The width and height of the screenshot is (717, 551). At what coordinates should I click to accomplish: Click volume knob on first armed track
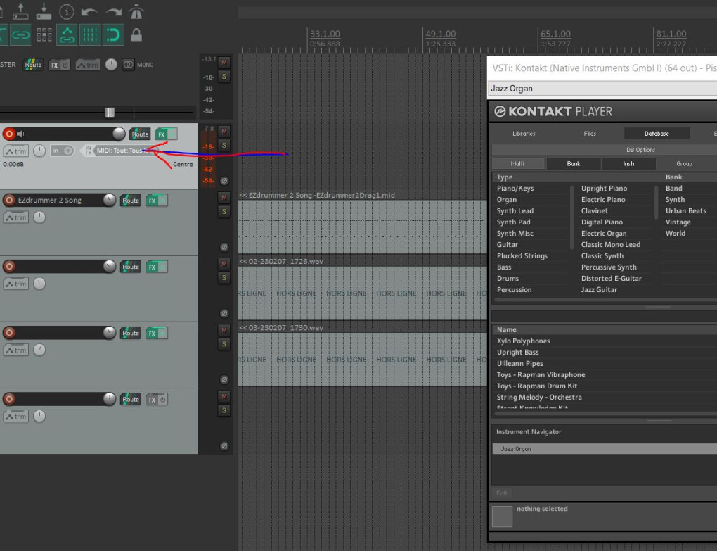[119, 134]
